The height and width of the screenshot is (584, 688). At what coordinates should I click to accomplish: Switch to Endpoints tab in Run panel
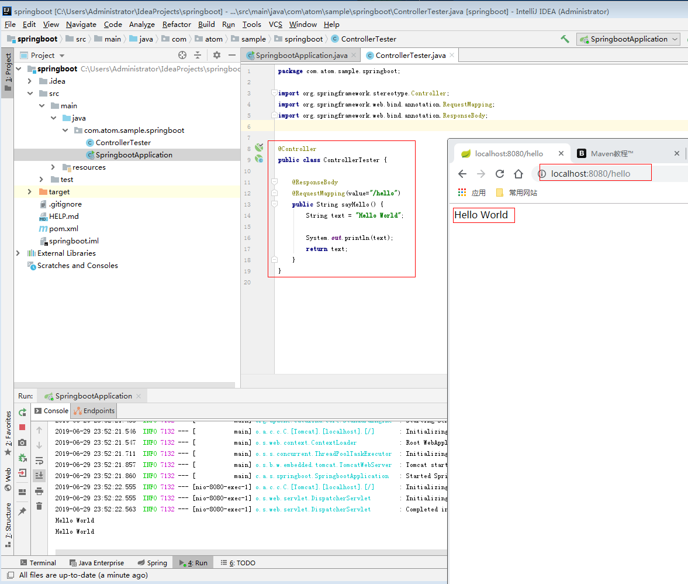click(x=94, y=411)
